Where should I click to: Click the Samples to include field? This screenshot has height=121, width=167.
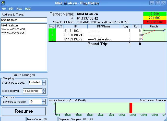[35, 101]
